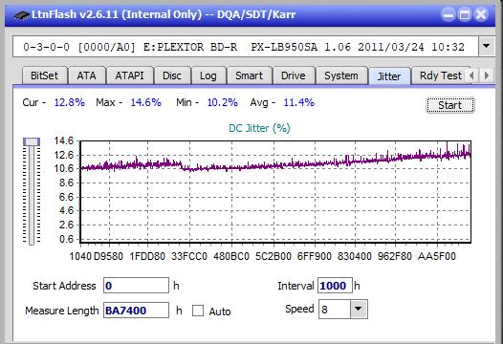Open the System tab

341,75
